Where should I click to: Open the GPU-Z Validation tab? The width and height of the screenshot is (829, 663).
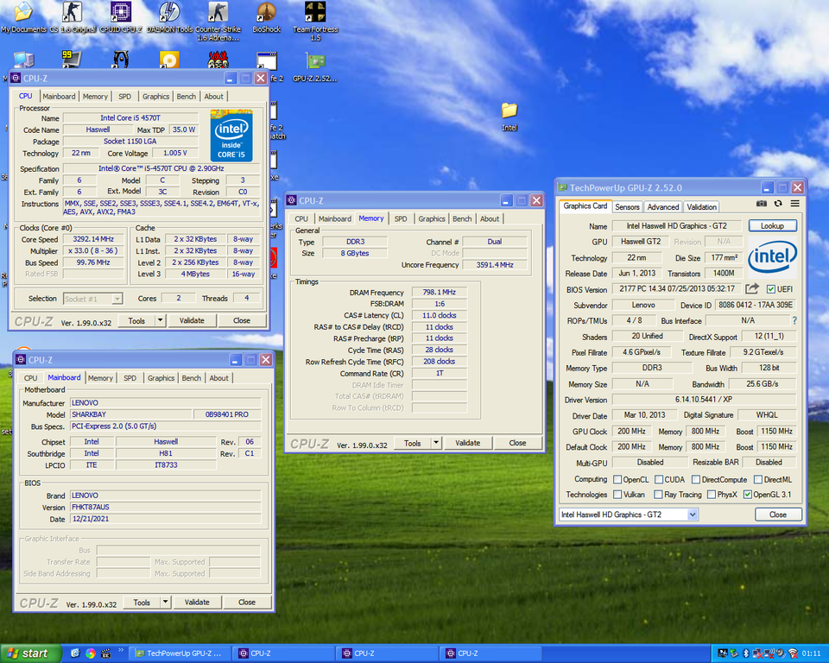(701, 207)
